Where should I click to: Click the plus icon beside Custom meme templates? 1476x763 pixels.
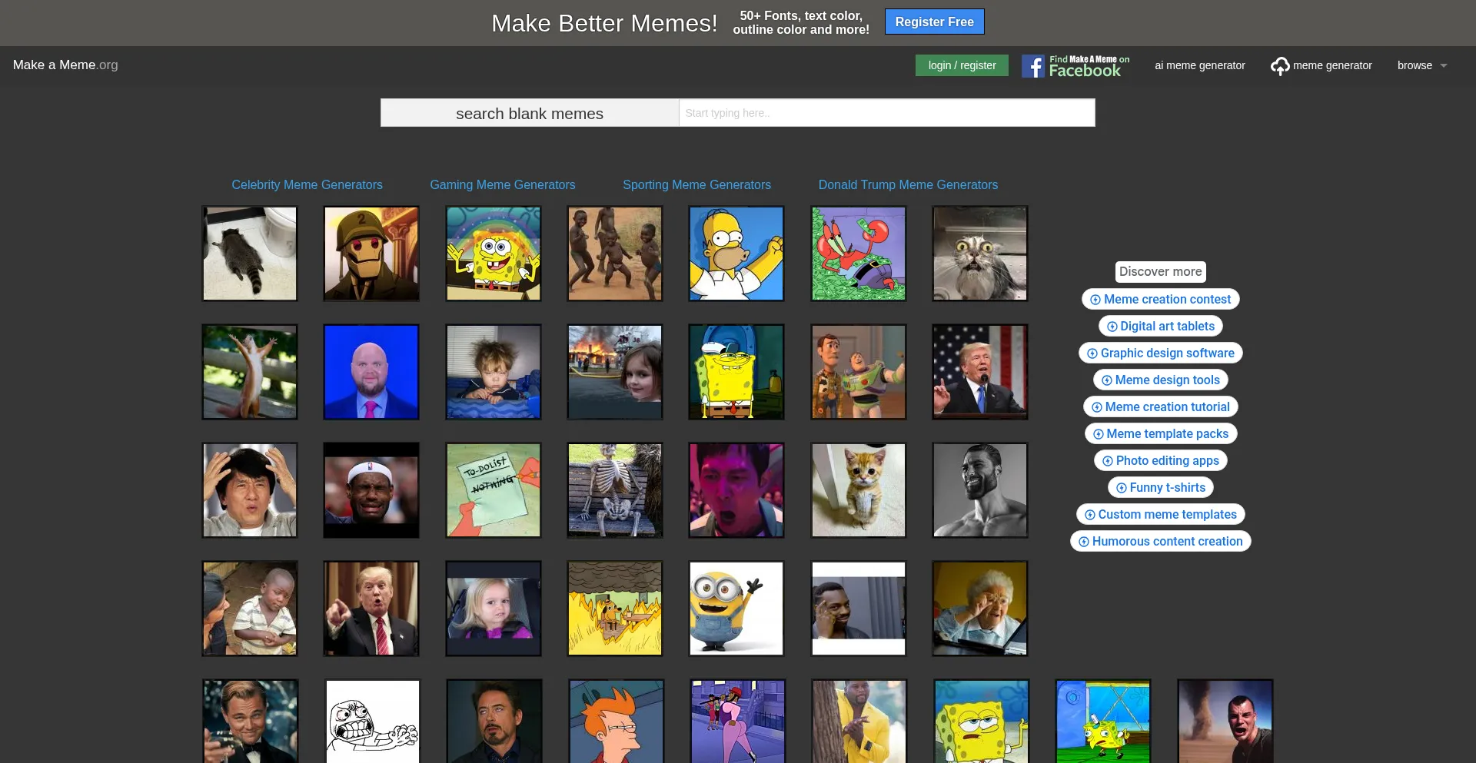coord(1089,514)
